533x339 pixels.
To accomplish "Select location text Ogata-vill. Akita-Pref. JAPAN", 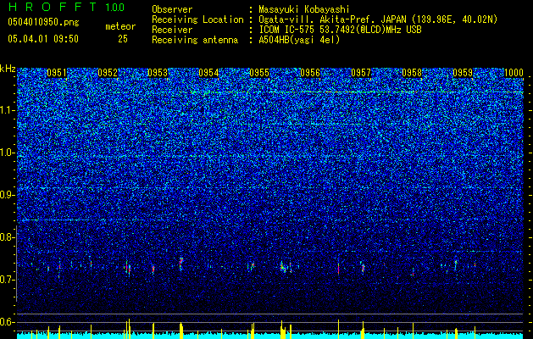I will [331, 19].
